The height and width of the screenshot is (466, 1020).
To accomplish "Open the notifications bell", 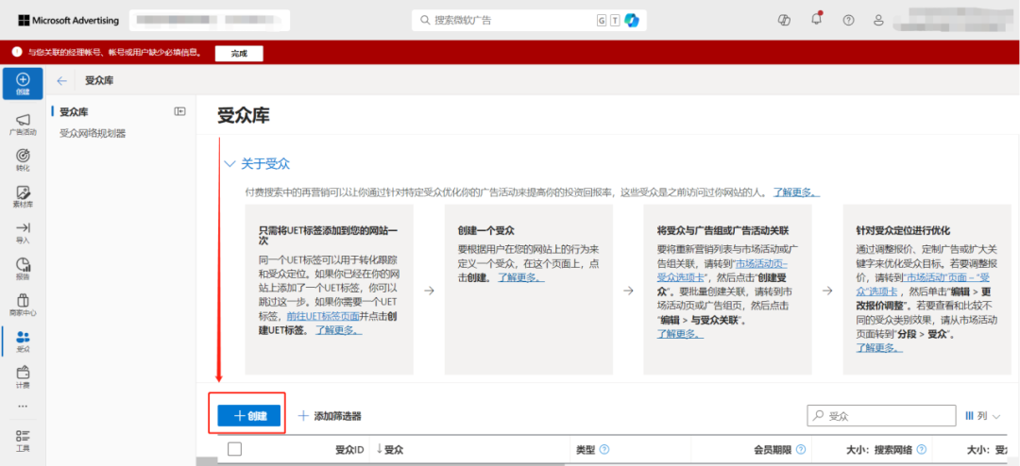I will tap(816, 20).
